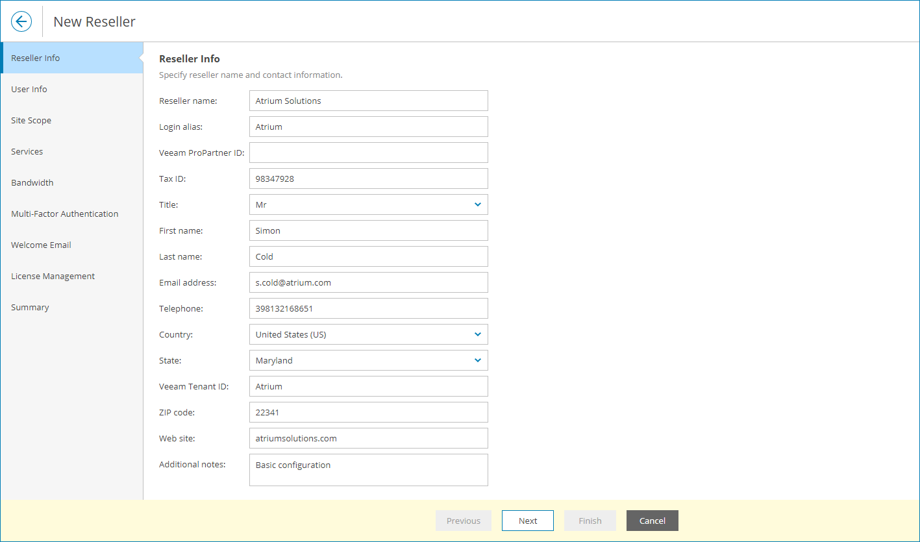Click the Reseller name field
This screenshot has height=542, width=920.
(368, 101)
